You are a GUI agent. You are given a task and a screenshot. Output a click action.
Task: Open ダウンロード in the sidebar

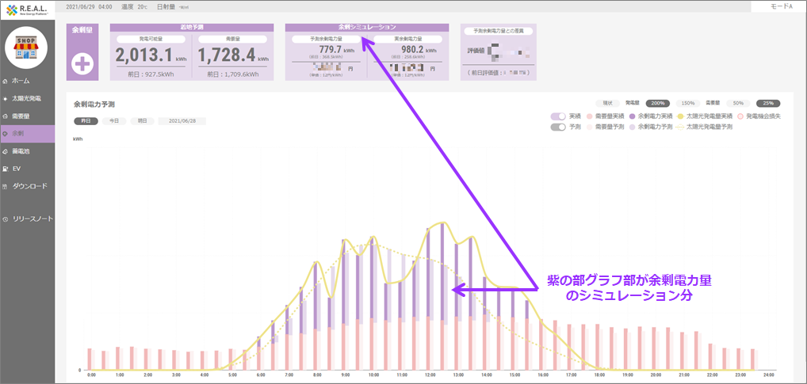pos(29,186)
